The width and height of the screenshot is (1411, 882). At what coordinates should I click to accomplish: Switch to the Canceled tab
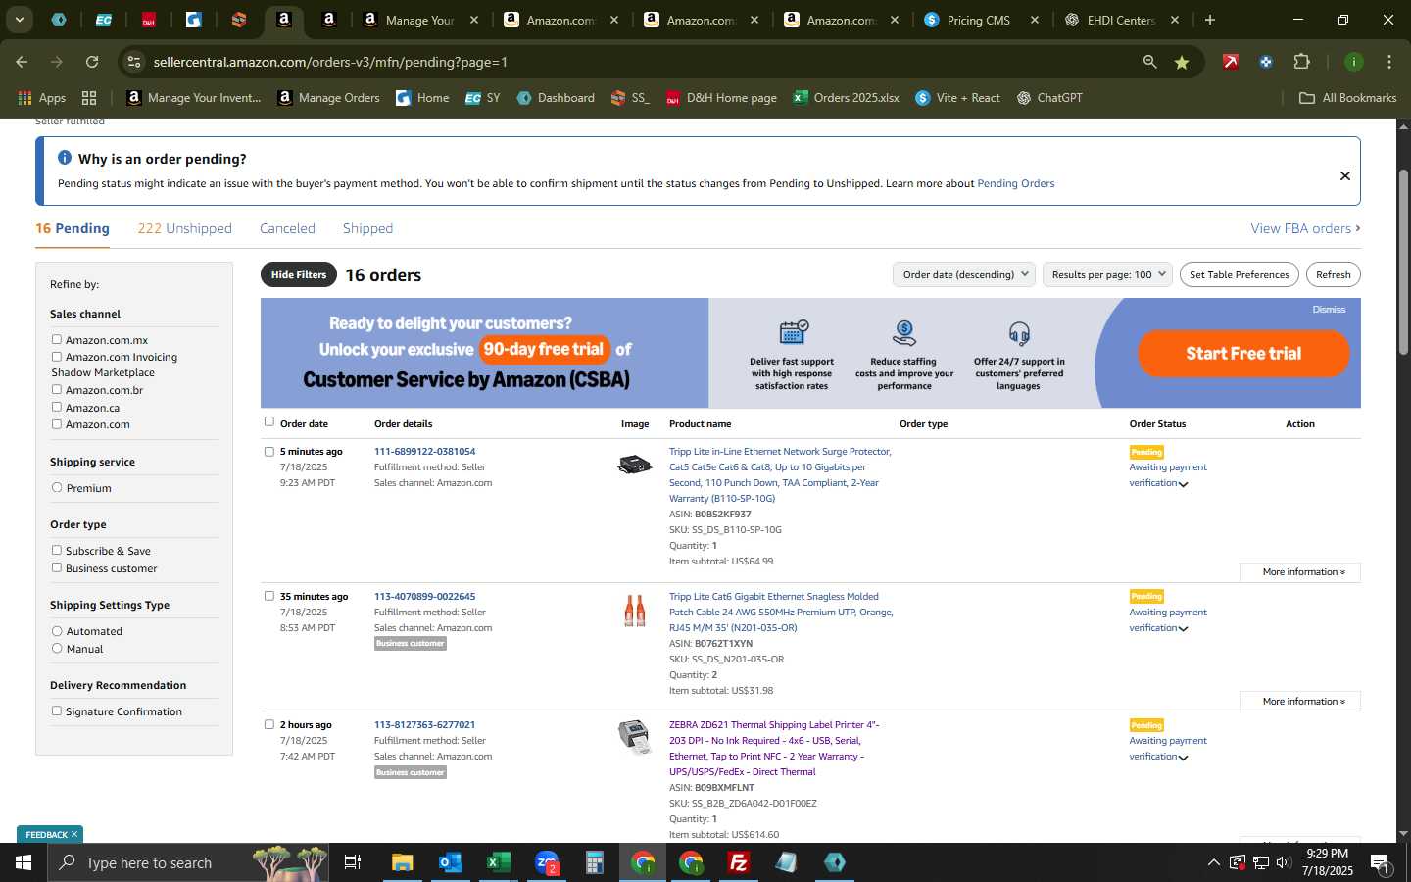point(287,228)
